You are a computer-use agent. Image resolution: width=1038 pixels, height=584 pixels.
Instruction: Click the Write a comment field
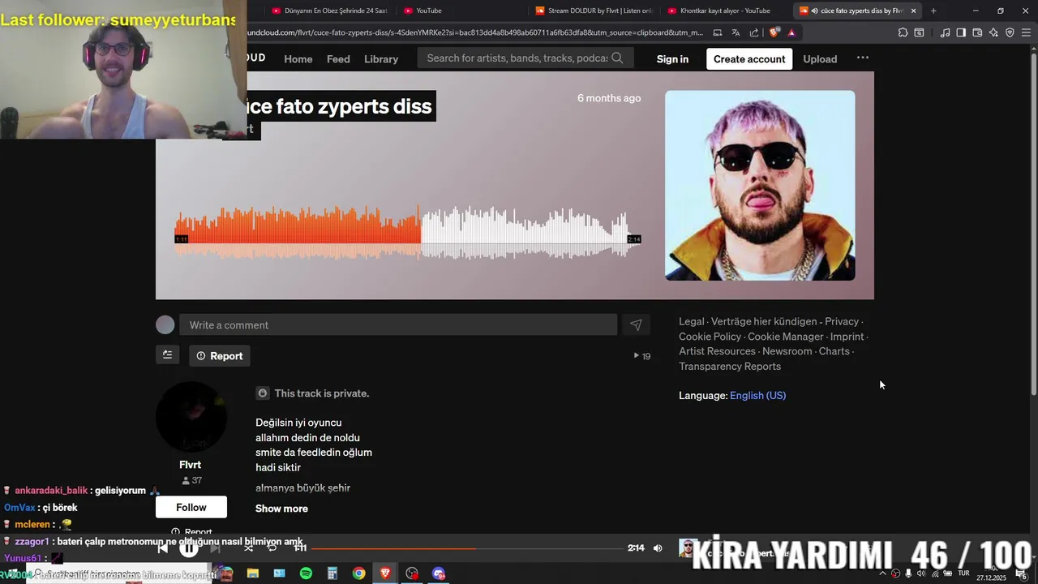(398, 324)
